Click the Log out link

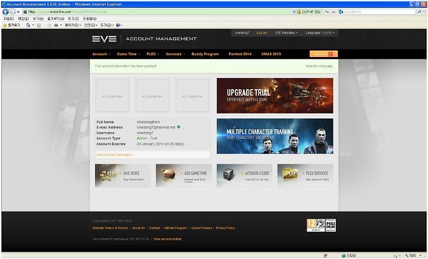[x=262, y=33]
